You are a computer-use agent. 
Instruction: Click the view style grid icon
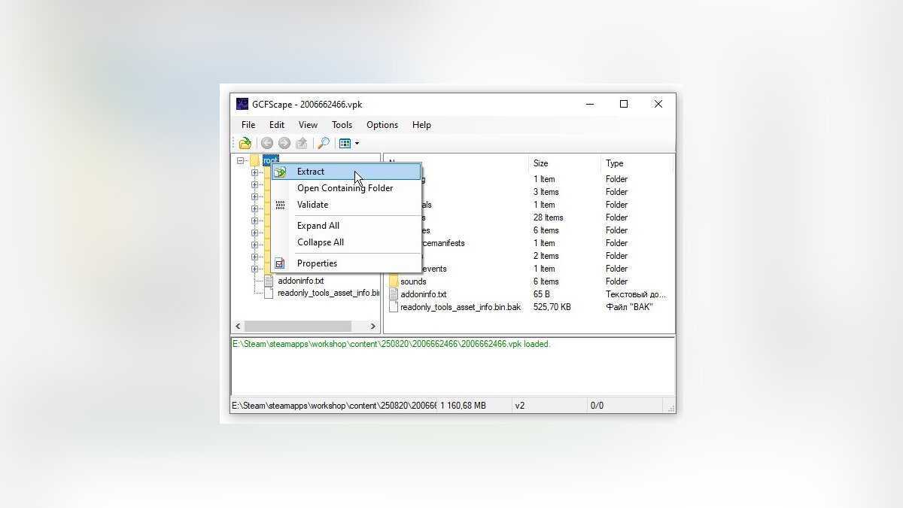[345, 143]
